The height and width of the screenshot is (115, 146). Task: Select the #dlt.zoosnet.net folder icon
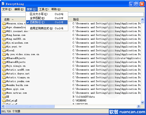click(4, 31)
